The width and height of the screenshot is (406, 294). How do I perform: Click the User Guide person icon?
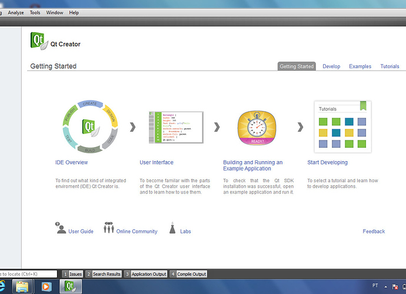click(61, 228)
